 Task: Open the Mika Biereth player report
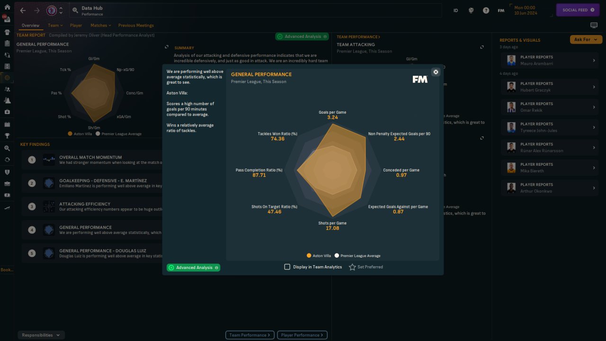(551, 168)
